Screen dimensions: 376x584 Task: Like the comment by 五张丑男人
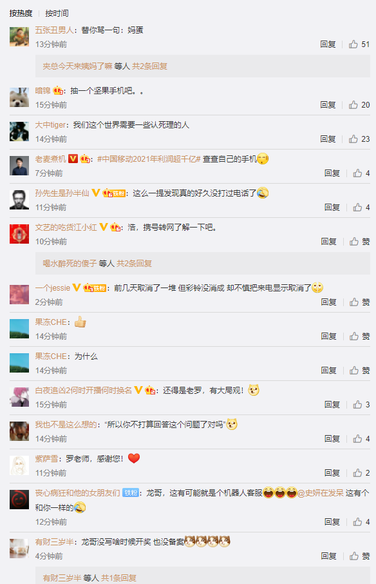[x=359, y=44]
